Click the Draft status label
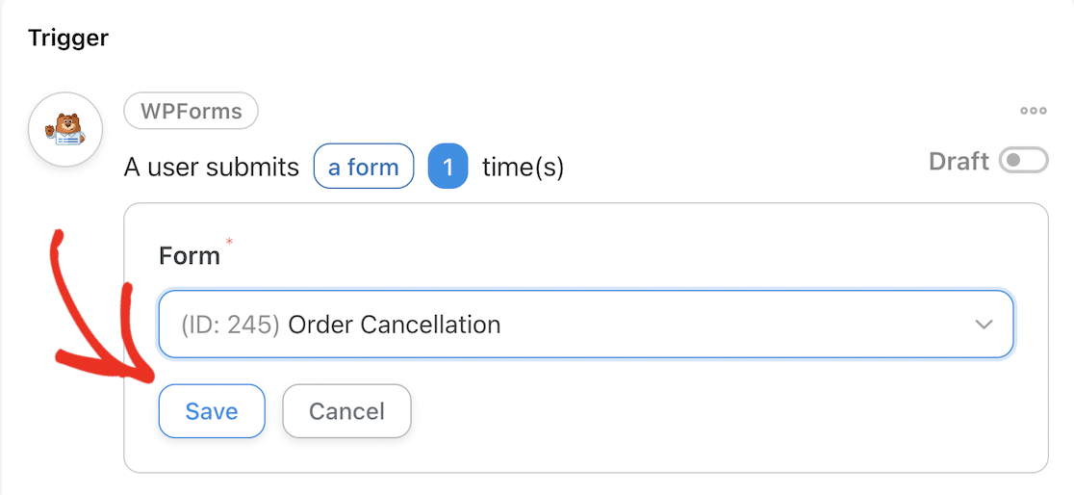This screenshot has width=1074, height=495. tap(959, 161)
